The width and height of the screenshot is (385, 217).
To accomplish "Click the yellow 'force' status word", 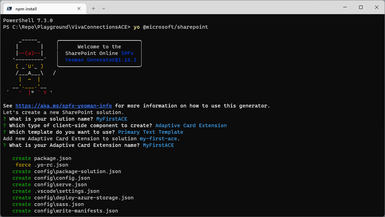I will pos(23,165).
